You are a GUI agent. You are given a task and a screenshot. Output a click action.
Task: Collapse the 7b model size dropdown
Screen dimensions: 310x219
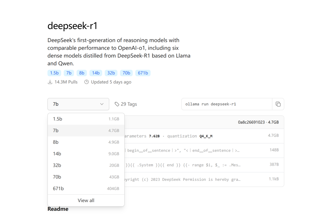78,104
